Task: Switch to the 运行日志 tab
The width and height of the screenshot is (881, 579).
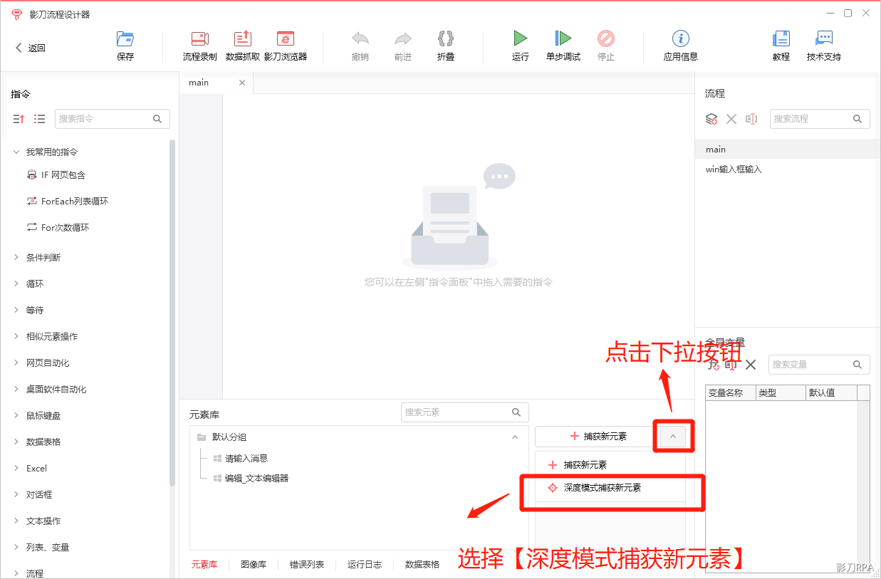Action: (365, 564)
